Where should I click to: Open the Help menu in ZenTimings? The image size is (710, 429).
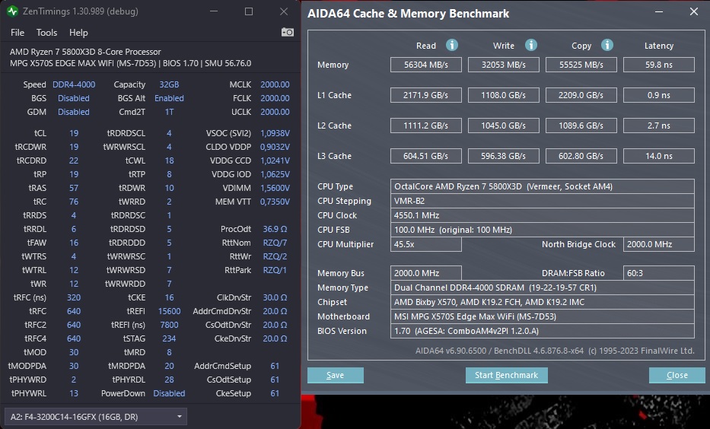click(78, 33)
